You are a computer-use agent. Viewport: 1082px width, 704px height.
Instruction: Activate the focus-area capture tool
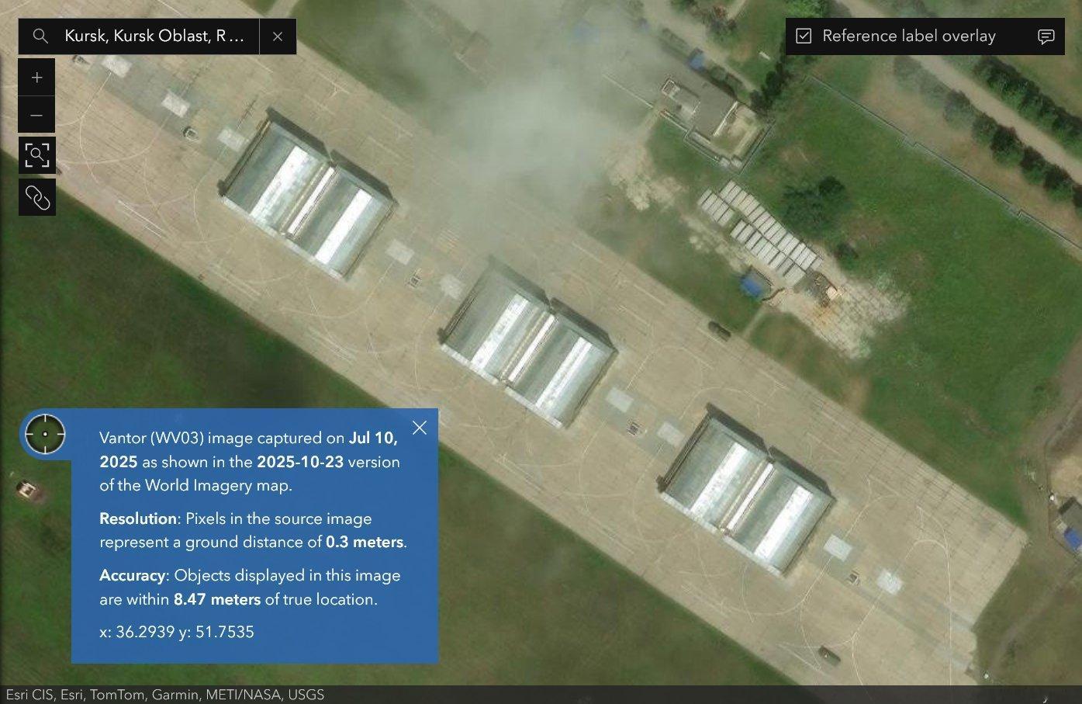click(36, 154)
